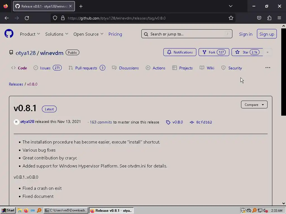Open a new browser tab
The height and width of the screenshot is (214, 286).
click(81, 6)
